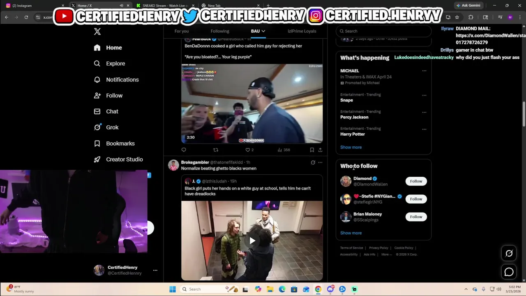Show more under Who to follow

[351, 233]
